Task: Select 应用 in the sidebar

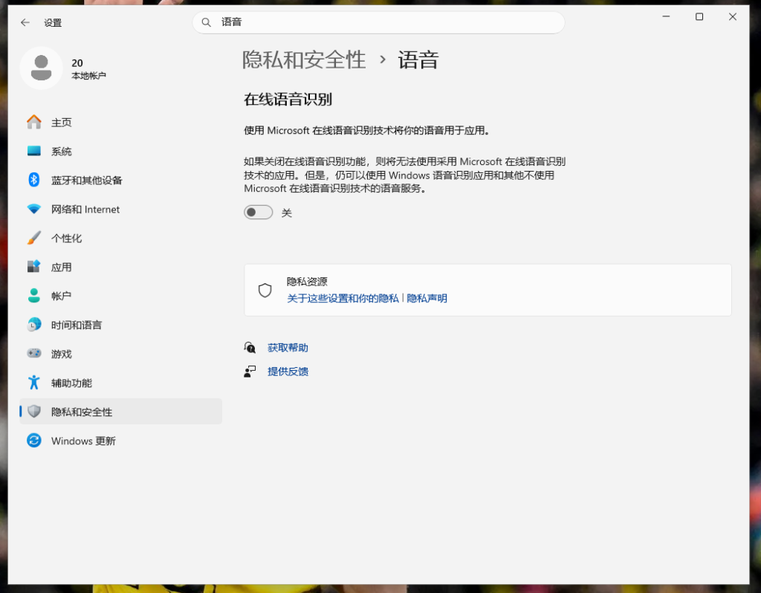Action: [121, 267]
